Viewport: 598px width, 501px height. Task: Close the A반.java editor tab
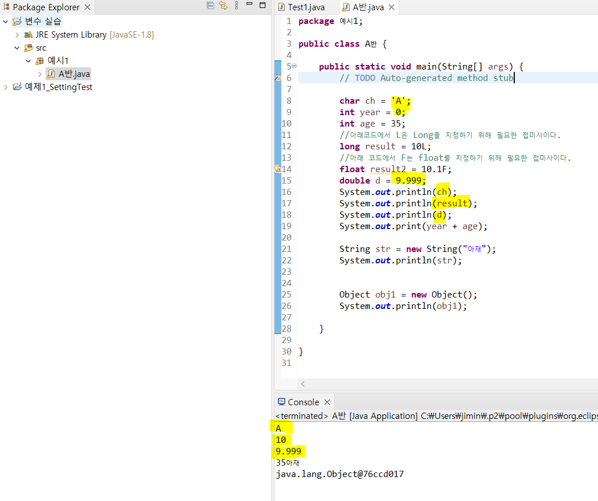tap(391, 7)
